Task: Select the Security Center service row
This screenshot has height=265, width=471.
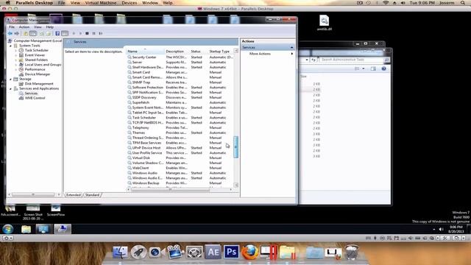Action: coord(180,57)
